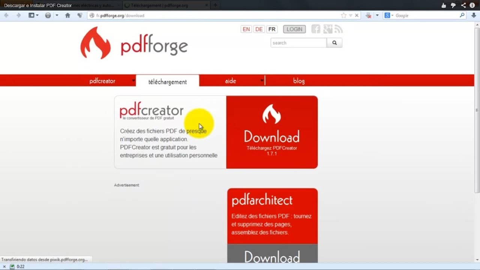Click the video info icon

click(472, 5)
